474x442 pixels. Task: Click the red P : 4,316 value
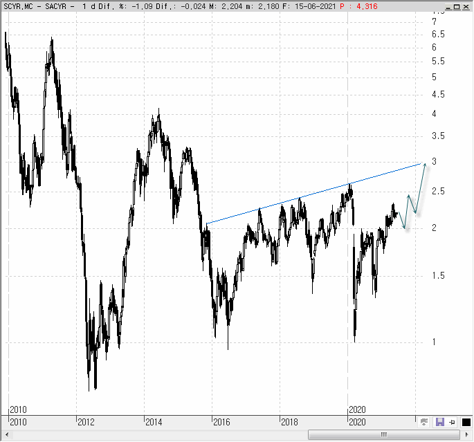click(x=358, y=6)
